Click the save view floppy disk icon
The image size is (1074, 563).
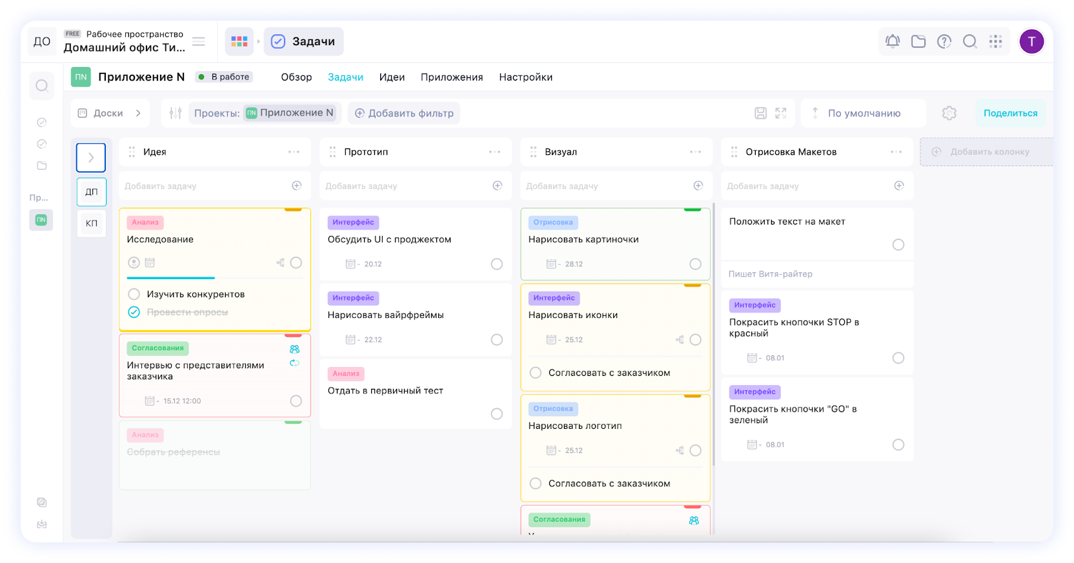(761, 114)
